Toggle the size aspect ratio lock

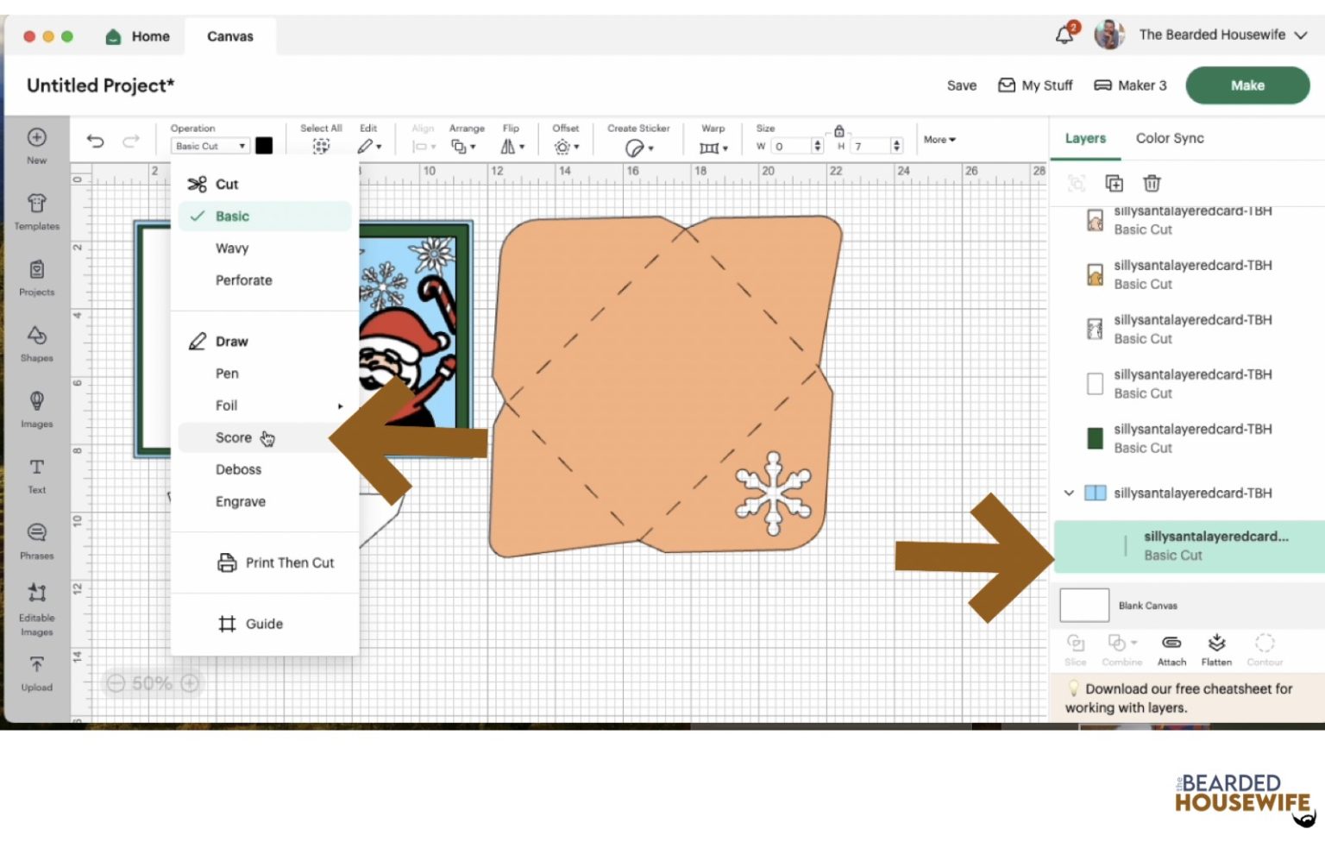pyautogui.click(x=838, y=131)
